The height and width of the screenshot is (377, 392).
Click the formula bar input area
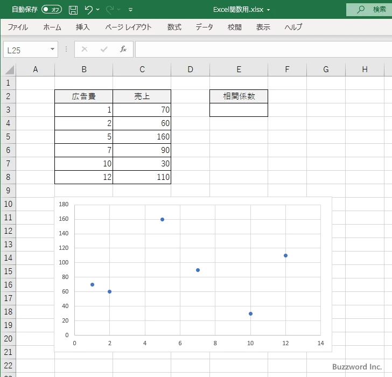tap(263, 50)
